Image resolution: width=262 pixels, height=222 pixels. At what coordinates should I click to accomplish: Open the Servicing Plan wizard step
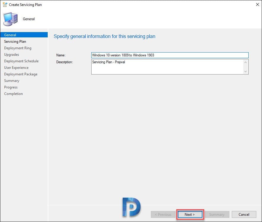15,42
